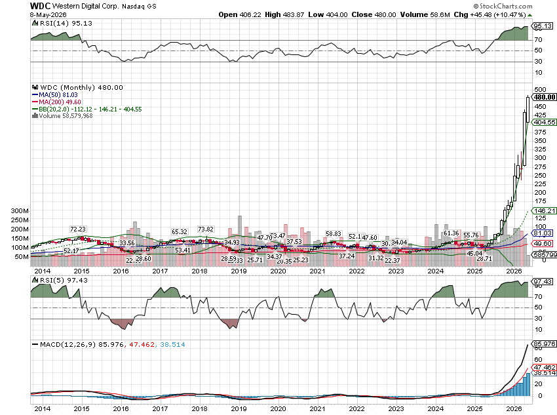Click the MA(50) 81.03 legend text
The height and width of the screenshot is (415, 557).
[58, 95]
